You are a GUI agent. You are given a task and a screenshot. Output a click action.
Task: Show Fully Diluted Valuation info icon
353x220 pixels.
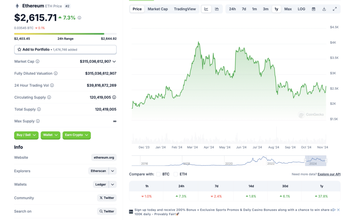pyautogui.click(x=56, y=74)
